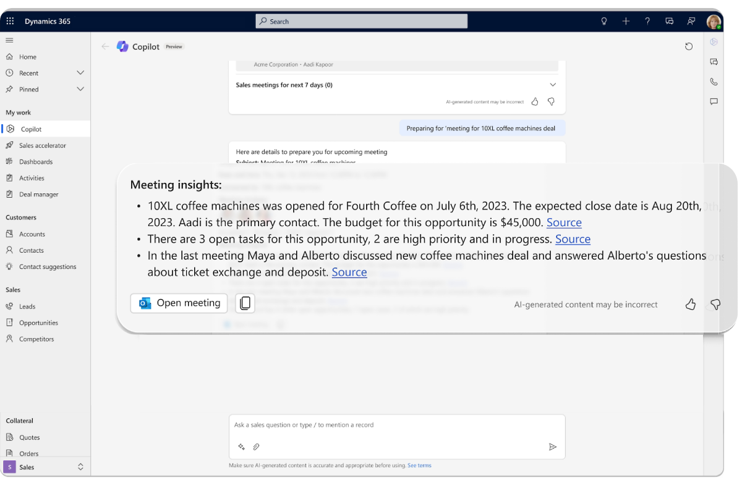This screenshot has height=485, width=742.
Task: Click the Ask a sales question input
Action: click(x=397, y=425)
